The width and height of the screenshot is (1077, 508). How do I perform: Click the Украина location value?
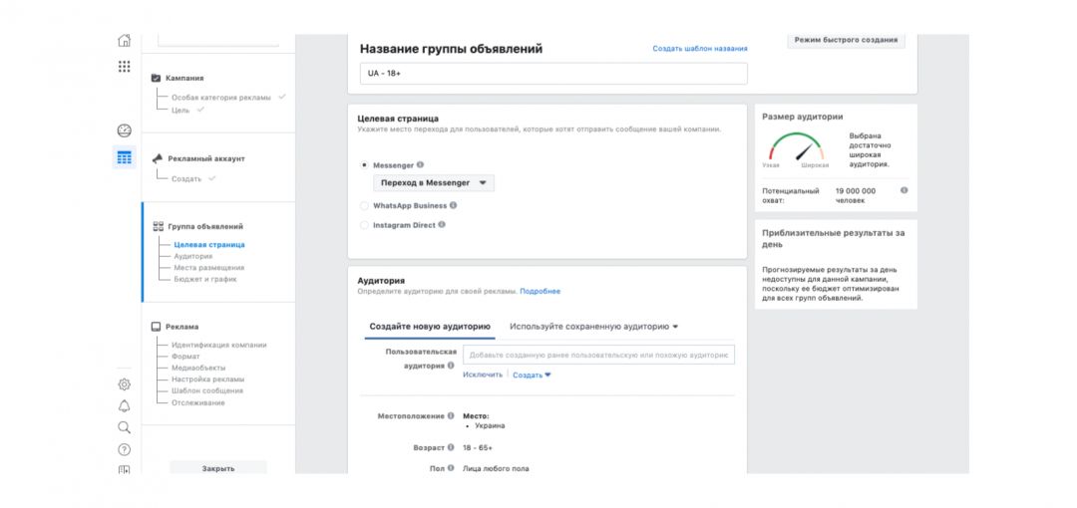point(490,425)
